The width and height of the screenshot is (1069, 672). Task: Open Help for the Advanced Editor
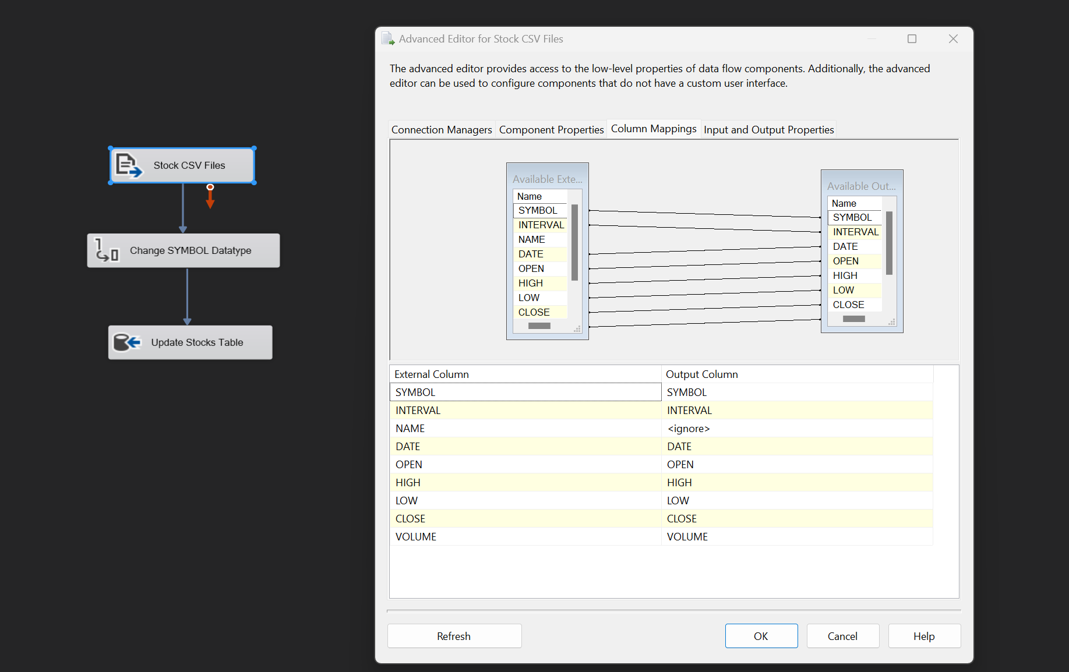924,636
